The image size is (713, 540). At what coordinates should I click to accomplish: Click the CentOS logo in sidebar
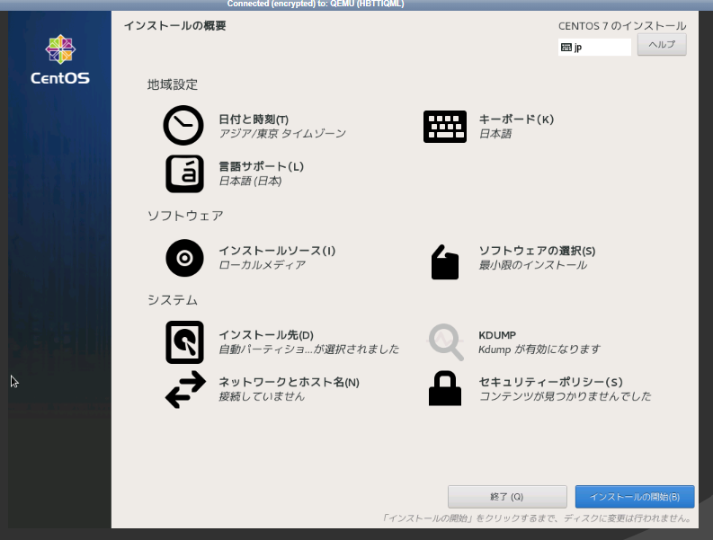point(60,59)
